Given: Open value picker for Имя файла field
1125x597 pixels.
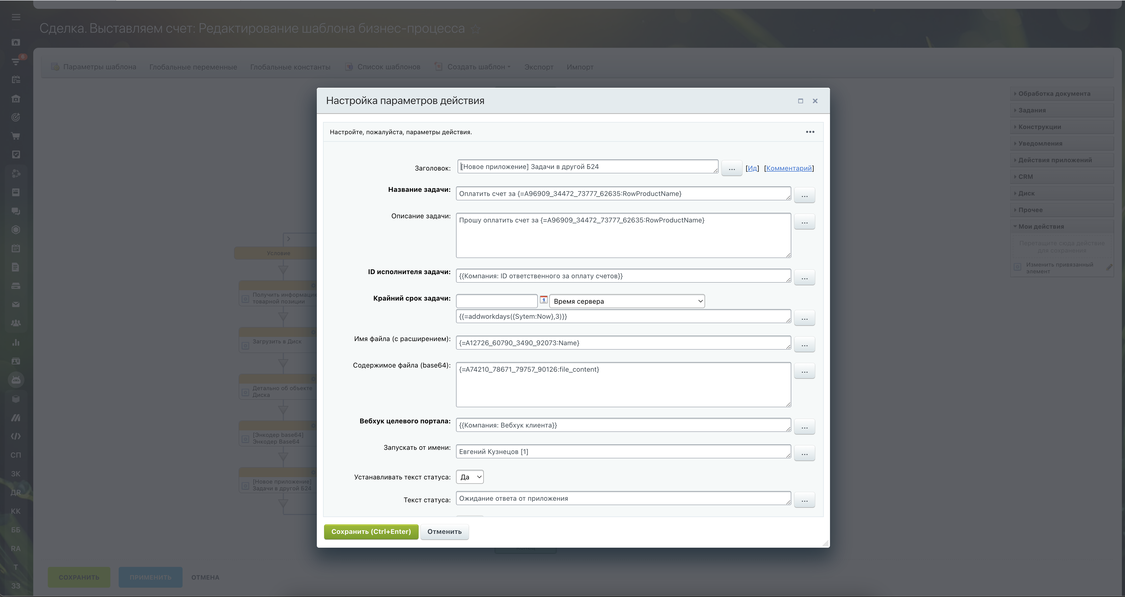Looking at the screenshot, I should click(x=804, y=344).
